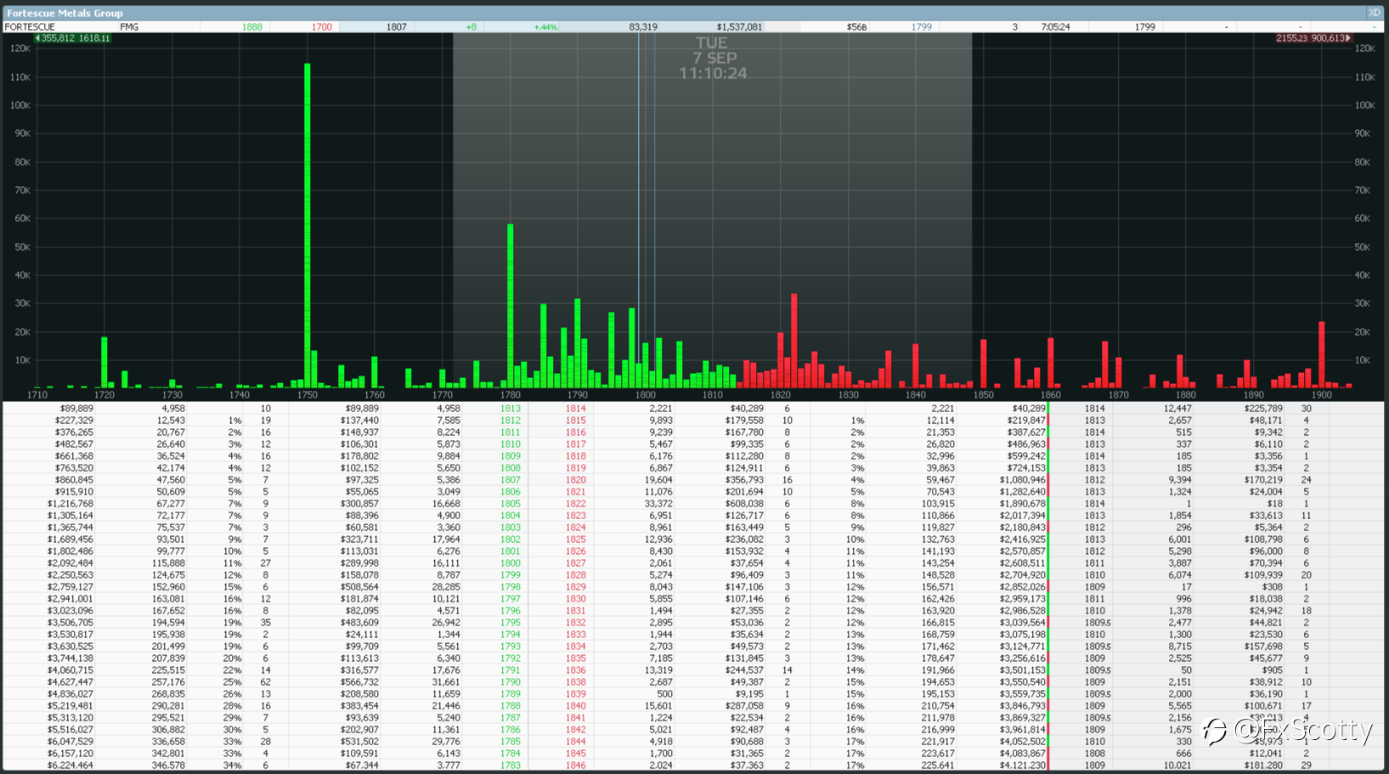
Task: Select the Fortescue Metals Group title bar
Action: click(693, 13)
